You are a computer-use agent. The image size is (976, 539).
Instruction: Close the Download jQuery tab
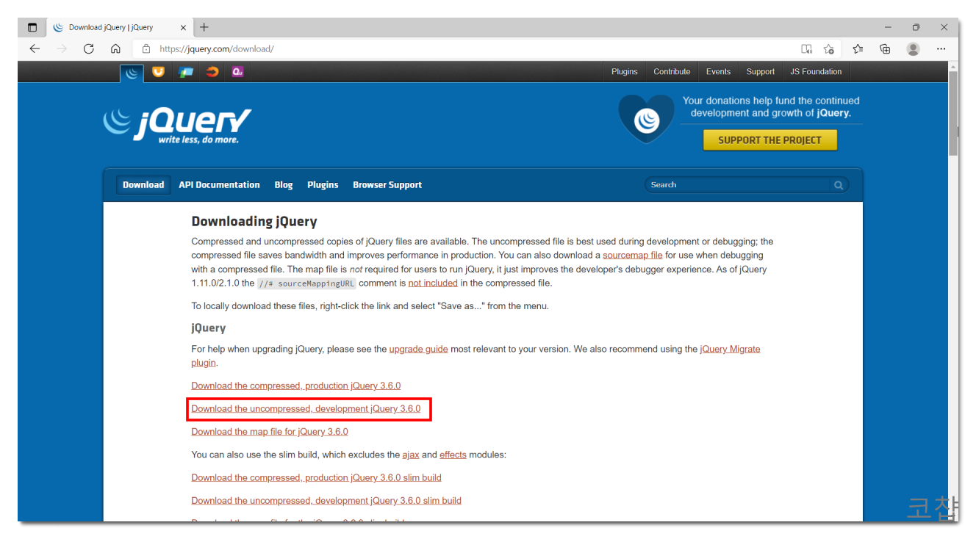183,28
